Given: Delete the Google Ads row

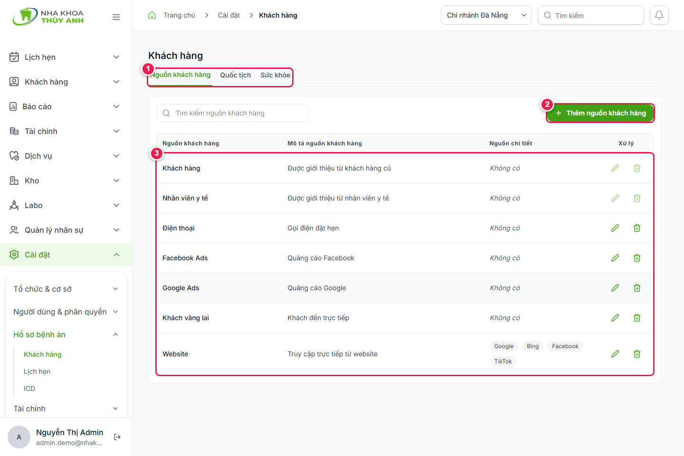Looking at the screenshot, I should (637, 288).
